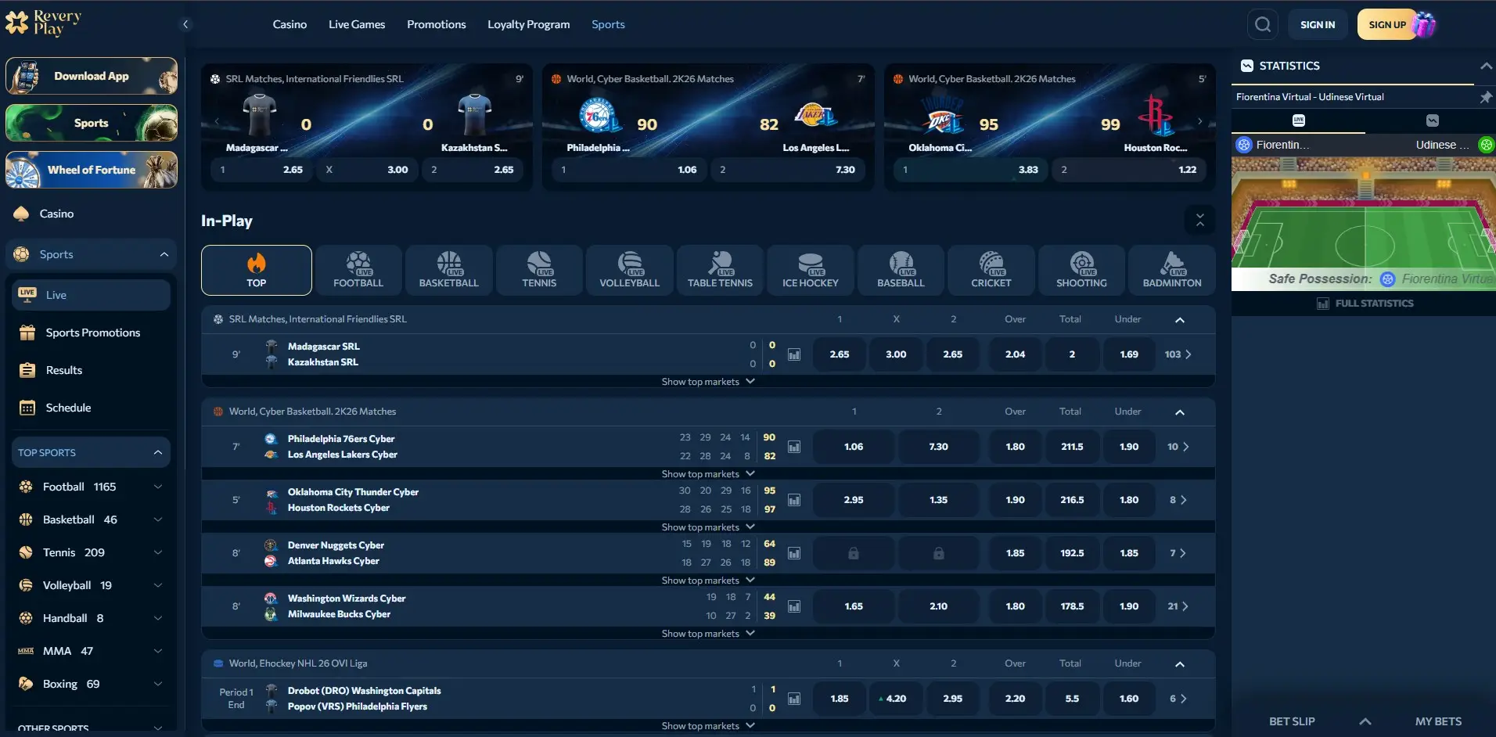The height and width of the screenshot is (737, 1496).
Task: Show top markets for Madagascar SRL match
Action: pyautogui.click(x=708, y=382)
